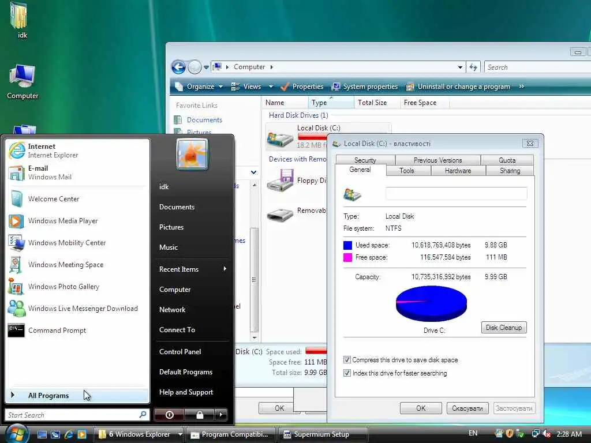The height and width of the screenshot is (443, 591).
Task: Click the Explorer Back navigation button
Action: click(178, 67)
